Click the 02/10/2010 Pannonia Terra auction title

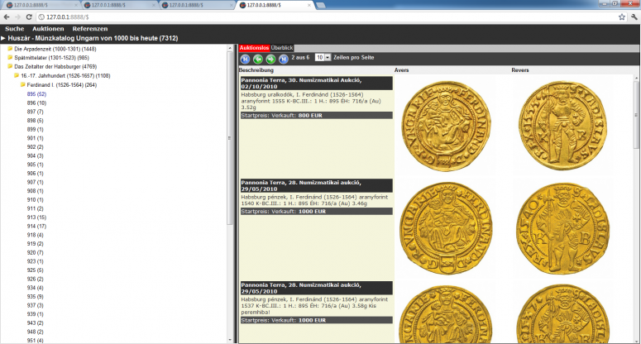click(x=316, y=84)
